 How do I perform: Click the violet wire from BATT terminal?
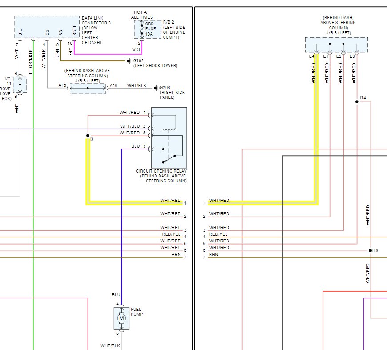(x=108, y=54)
